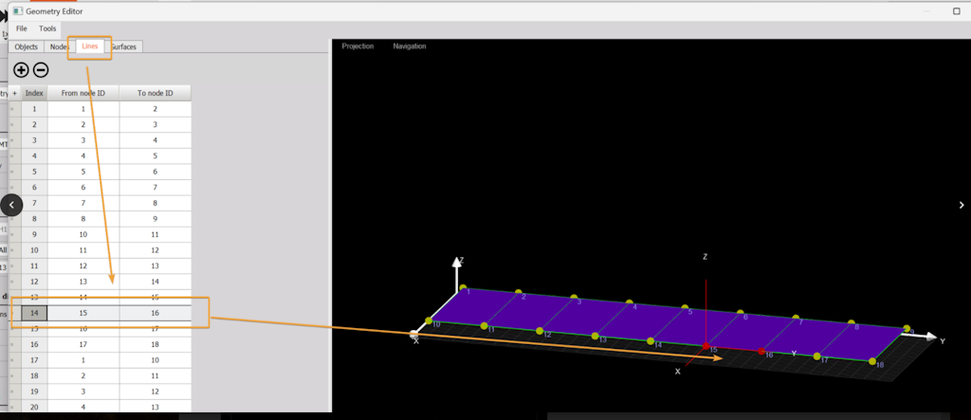Click From node ID cell of row 9
971x420 pixels.
tap(83, 235)
